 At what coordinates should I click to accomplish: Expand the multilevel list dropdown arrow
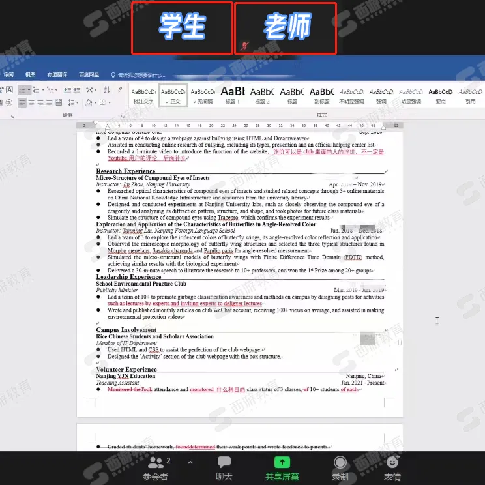(x=56, y=90)
